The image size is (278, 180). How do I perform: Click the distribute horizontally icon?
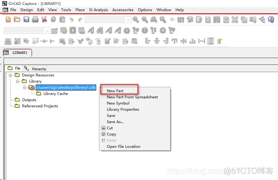point(202,41)
